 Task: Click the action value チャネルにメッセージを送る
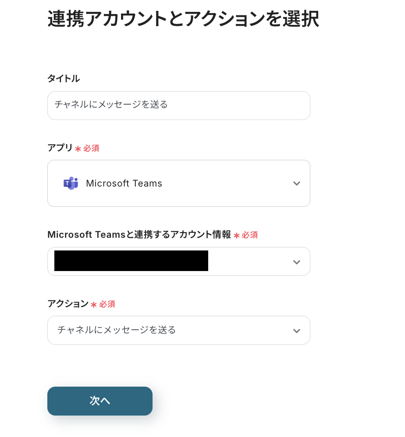pos(117,330)
